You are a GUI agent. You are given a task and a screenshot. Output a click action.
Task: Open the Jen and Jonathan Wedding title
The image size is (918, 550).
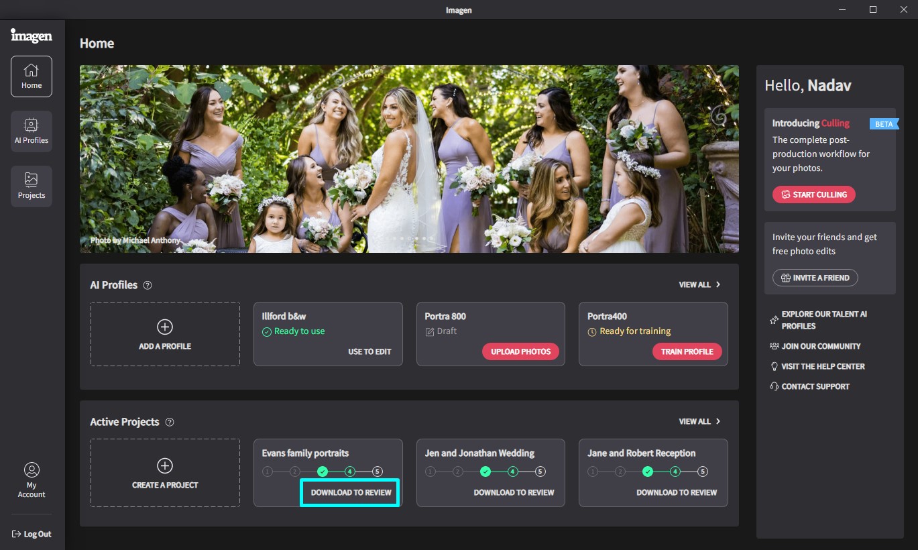pyautogui.click(x=479, y=453)
